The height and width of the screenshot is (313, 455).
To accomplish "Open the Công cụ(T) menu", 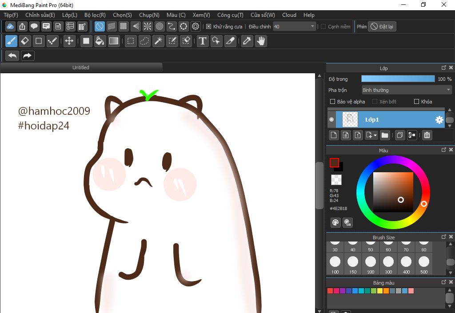I will click(x=230, y=15).
